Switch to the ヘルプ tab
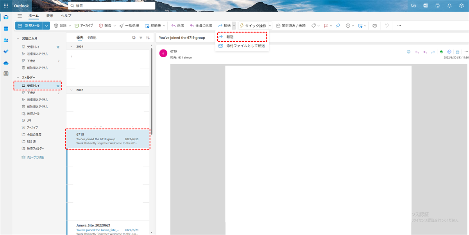This screenshot has width=469, height=235. coord(66,16)
